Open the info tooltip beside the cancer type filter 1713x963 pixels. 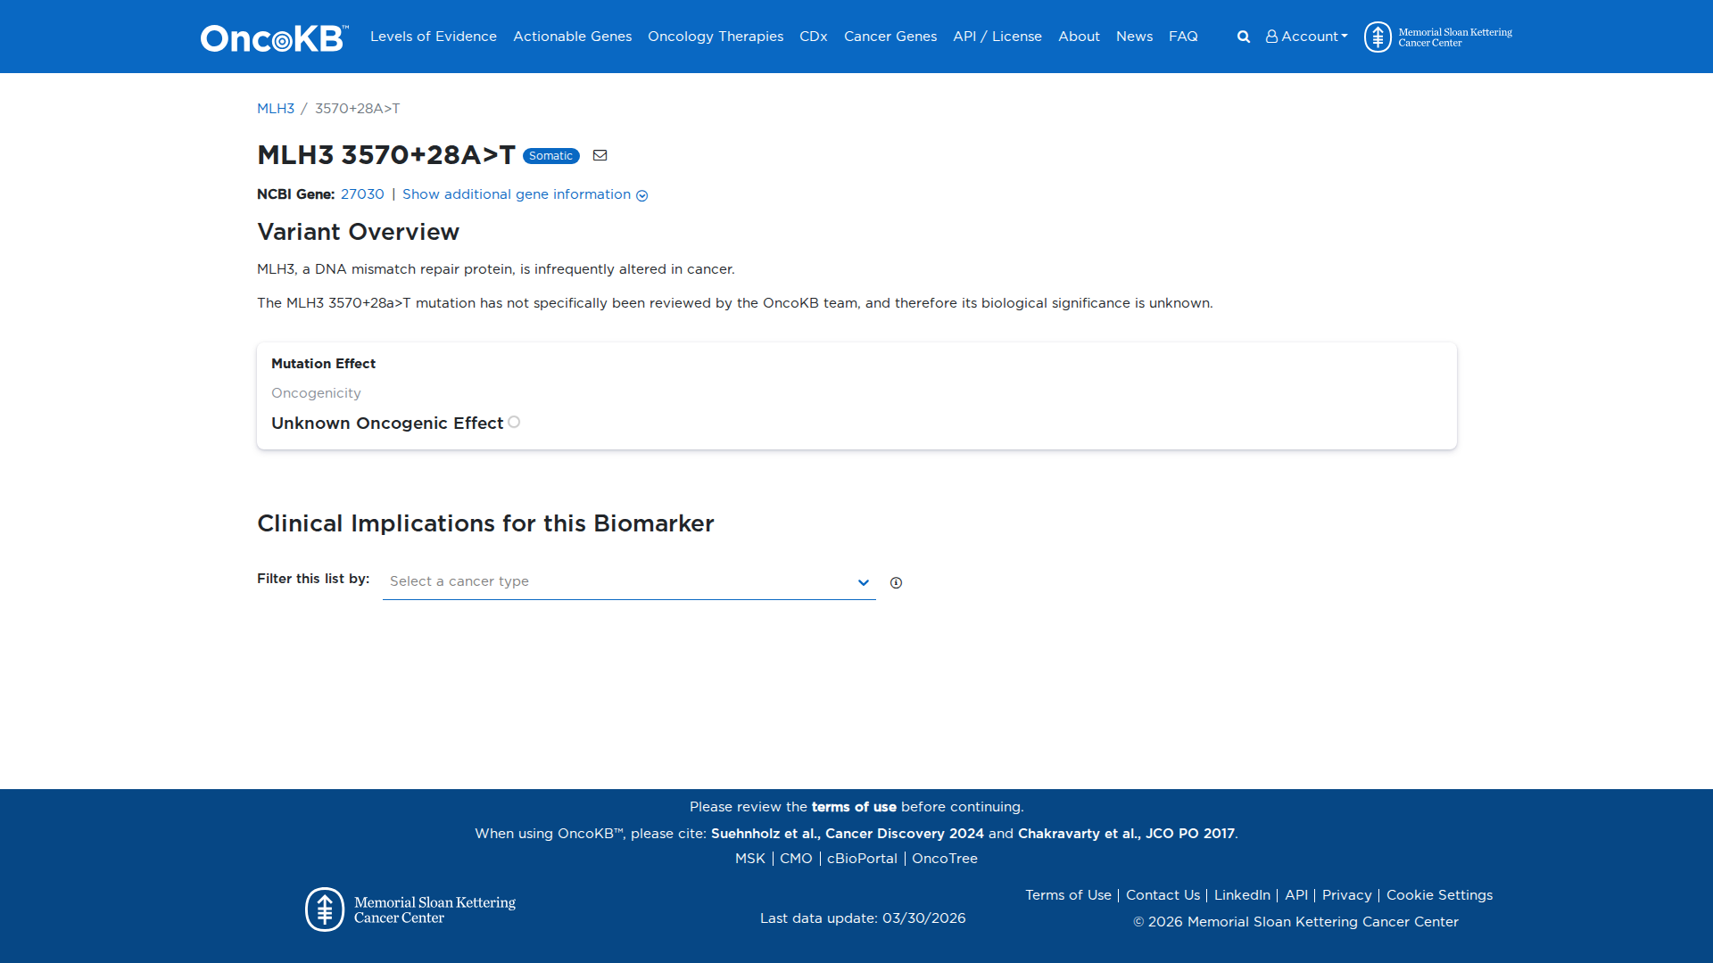click(896, 582)
